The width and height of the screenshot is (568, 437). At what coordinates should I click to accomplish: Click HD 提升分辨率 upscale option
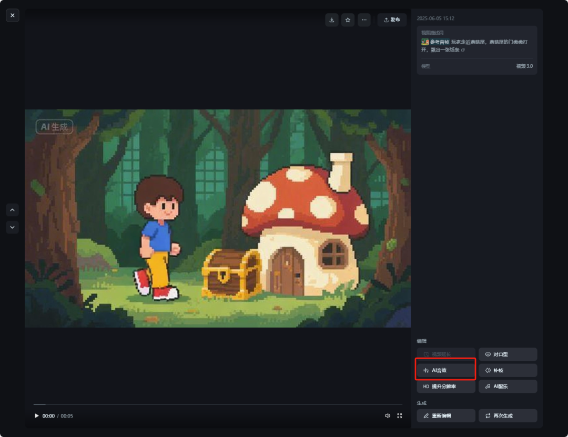446,387
